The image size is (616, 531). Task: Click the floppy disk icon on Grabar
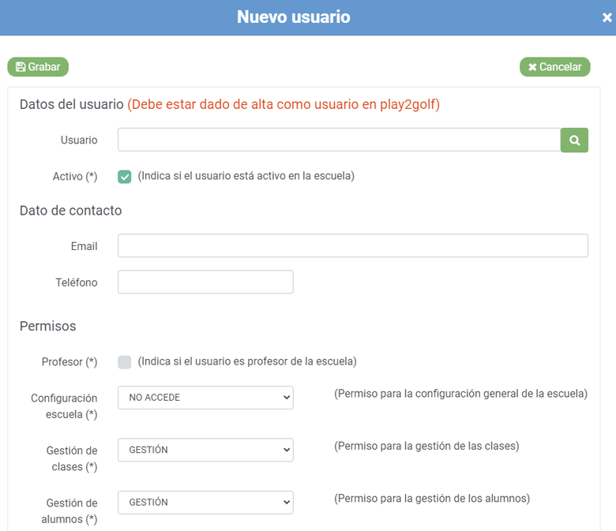(x=21, y=67)
